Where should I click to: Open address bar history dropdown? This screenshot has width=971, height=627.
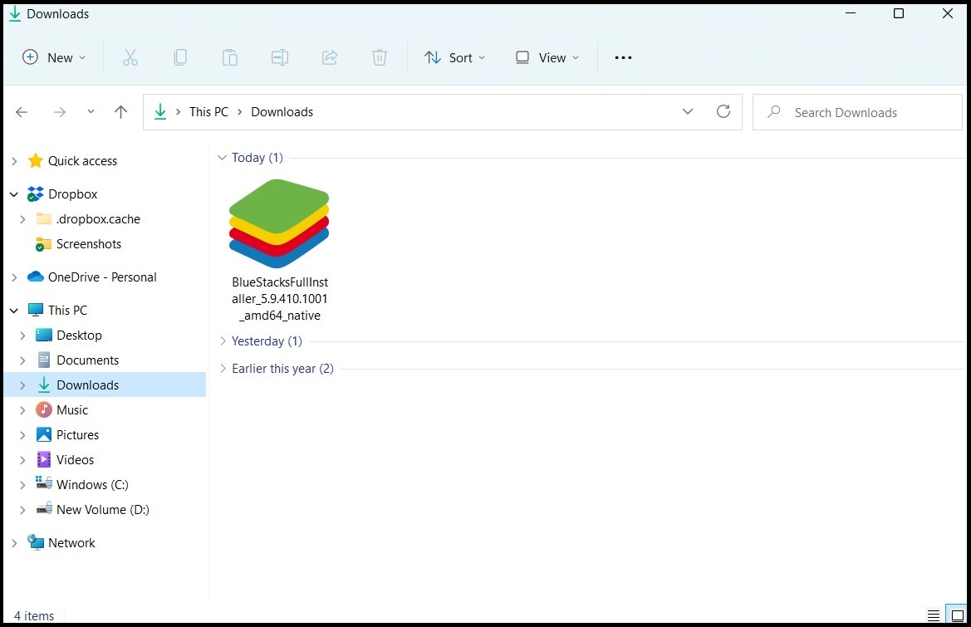688,111
